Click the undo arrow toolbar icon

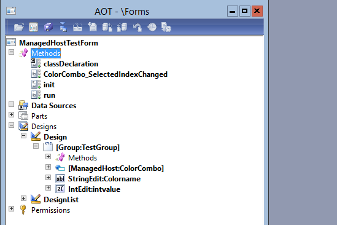tap(137, 27)
